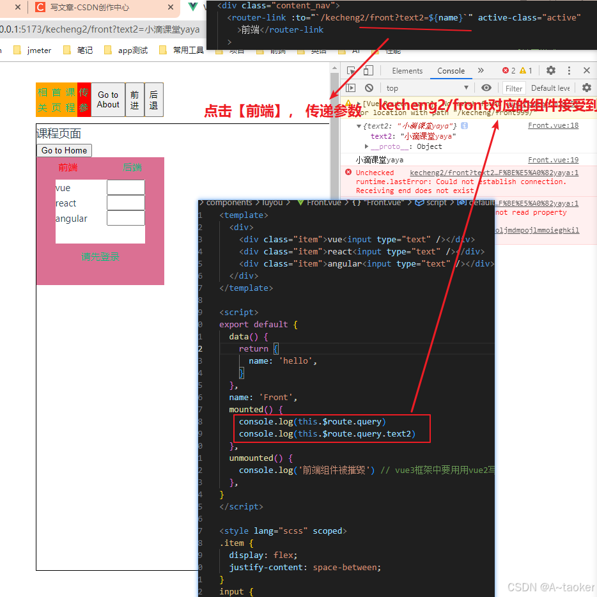Image resolution: width=597 pixels, height=597 pixels.
Task: Close the CSDN创作中心 tab
Action: click(x=171, y=7)
